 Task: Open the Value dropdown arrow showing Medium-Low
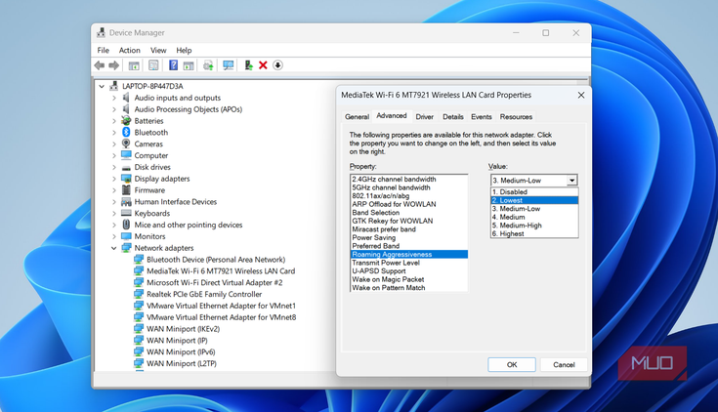coord(571,181)
